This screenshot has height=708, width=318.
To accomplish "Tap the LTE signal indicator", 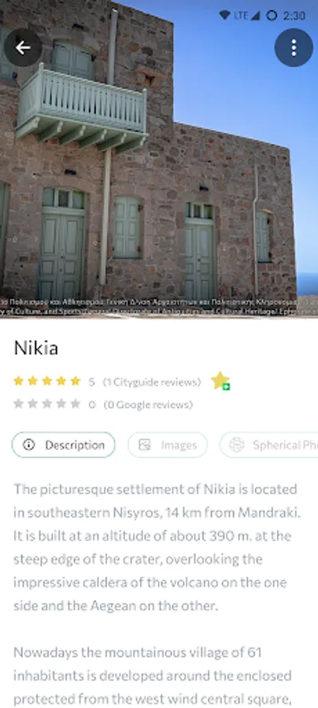I will [x=247, y=16].
